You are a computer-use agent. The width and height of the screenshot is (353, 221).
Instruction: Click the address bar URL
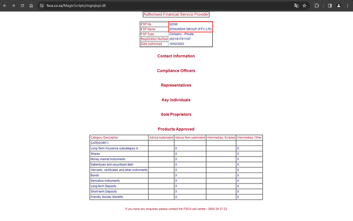(76, 6)
